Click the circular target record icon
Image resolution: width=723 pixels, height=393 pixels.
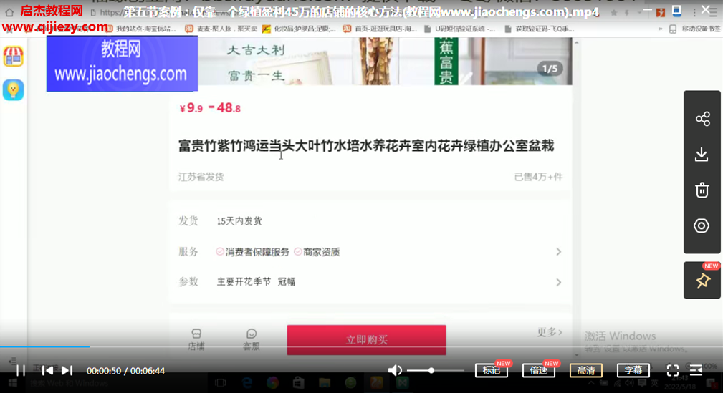(x=702, y=225)
